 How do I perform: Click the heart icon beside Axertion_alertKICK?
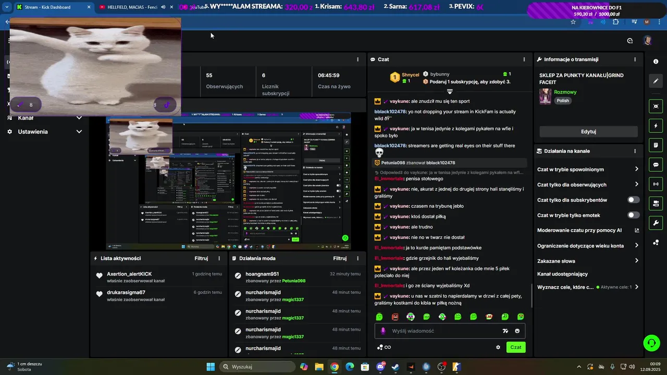99,276
